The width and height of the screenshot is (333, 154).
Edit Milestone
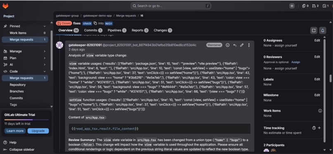(x=317, y=95)
